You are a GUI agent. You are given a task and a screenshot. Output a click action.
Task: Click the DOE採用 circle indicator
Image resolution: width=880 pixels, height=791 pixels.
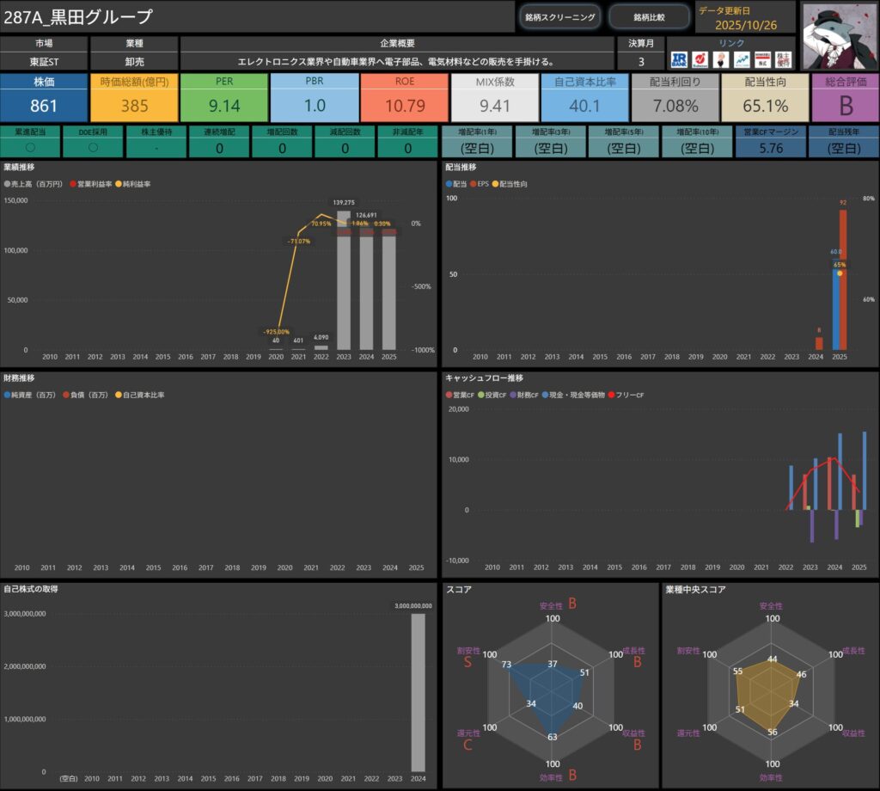tap(93, 147)
